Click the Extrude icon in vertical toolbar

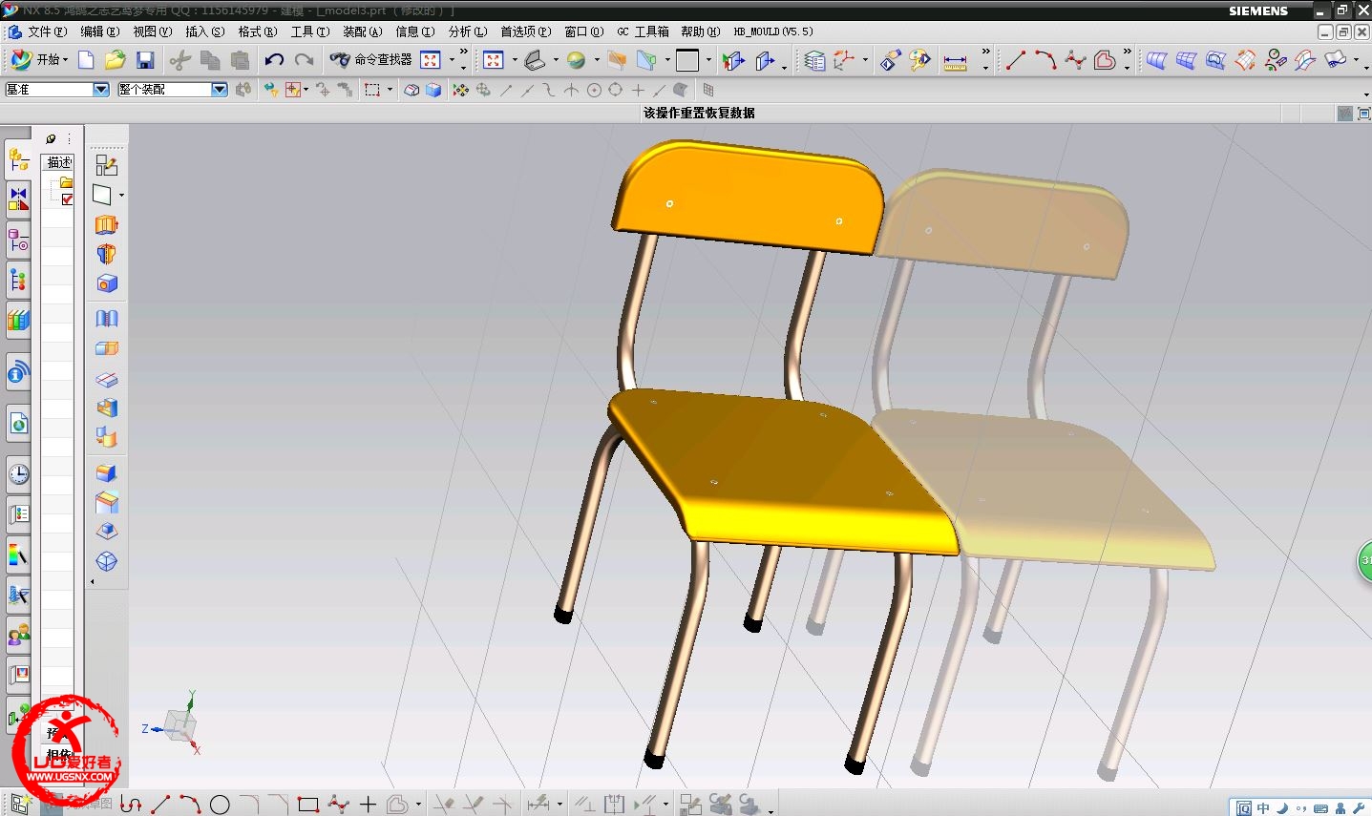(x=106, y=225)
